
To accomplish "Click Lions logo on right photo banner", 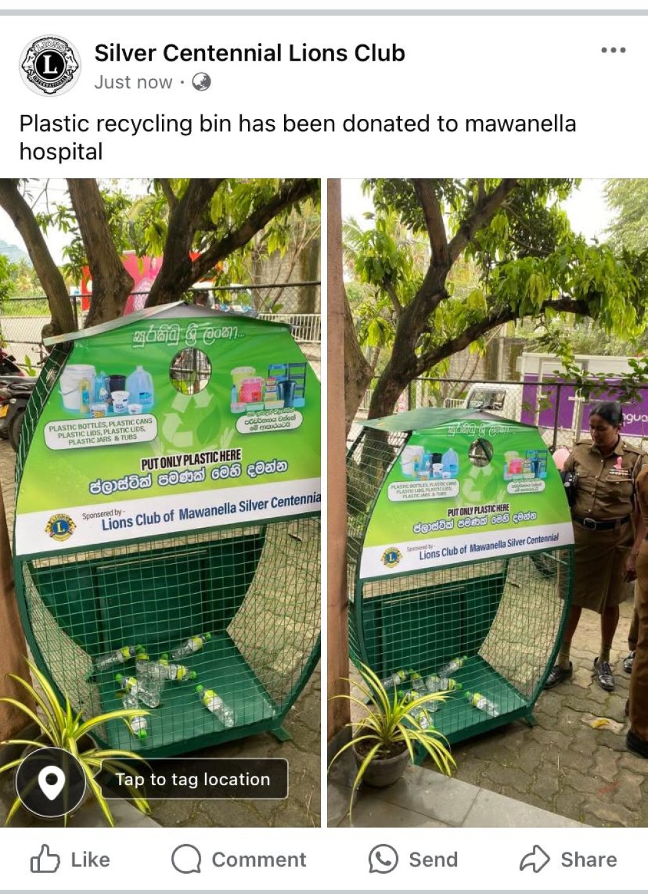I will point(391,557).
